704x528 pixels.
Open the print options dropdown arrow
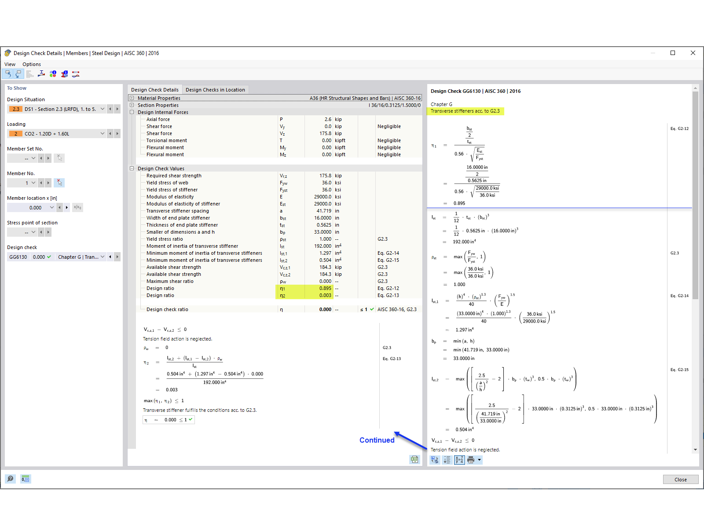[x=479, y=460]
